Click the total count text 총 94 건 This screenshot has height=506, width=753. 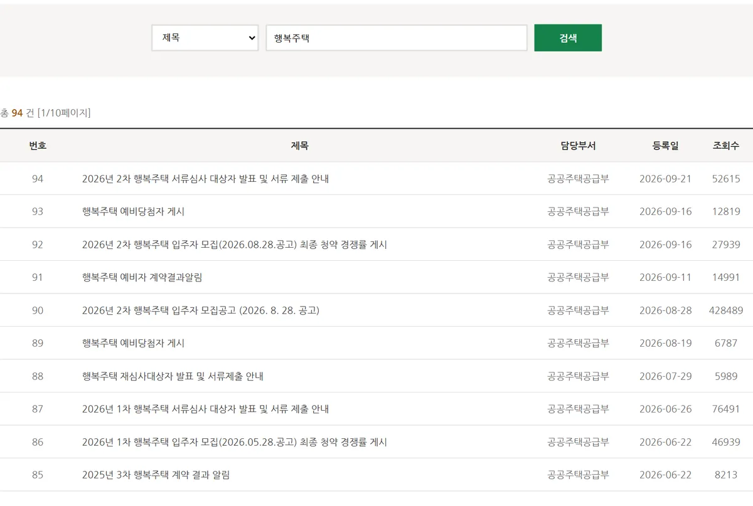pos(17,113)
